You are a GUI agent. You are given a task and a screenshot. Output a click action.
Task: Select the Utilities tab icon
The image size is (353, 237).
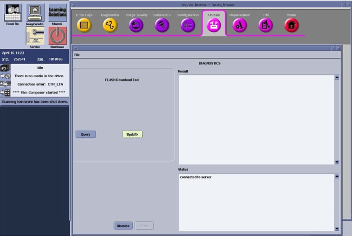[213, 26]
